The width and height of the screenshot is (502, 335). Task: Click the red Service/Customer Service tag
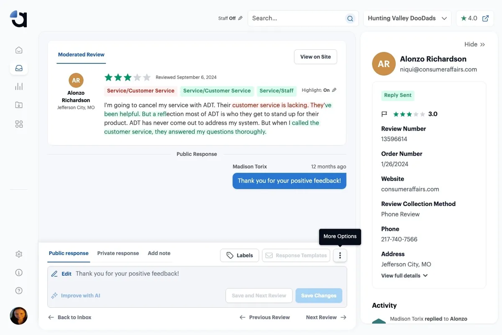tap(141, 91)
